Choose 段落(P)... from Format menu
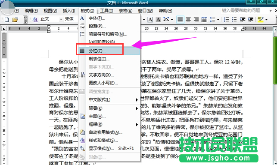Image resolution: width=277 pixels, height=165 pixels. [x=109, y=26]
